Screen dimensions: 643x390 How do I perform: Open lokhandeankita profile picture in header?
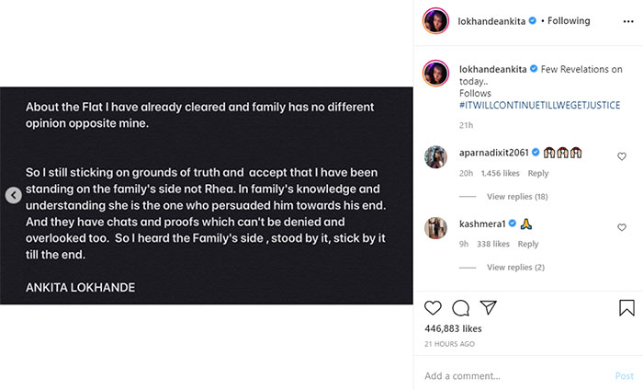tap(436, 21)
